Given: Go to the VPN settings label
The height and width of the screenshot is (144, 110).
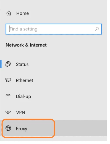Looking at the screenshot, I should 21,112.
